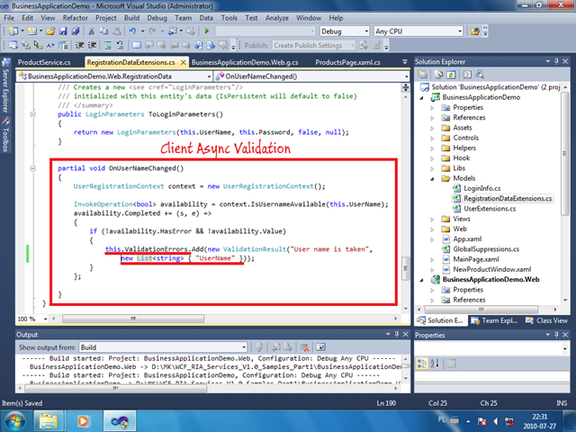The width and height of the screenshot is (576, 432).
Task: Open the Any CPU platform dropdown
Action: 460,31
